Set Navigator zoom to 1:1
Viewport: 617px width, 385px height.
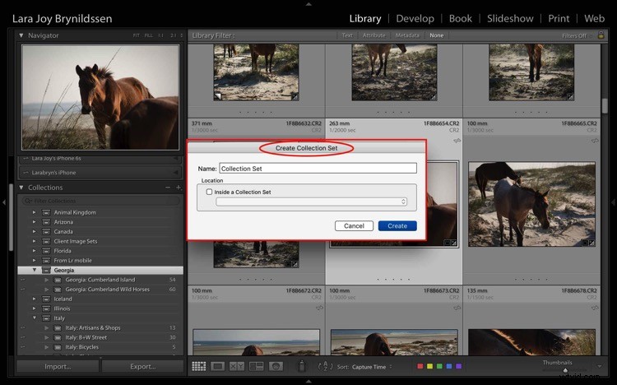point(160,35)
